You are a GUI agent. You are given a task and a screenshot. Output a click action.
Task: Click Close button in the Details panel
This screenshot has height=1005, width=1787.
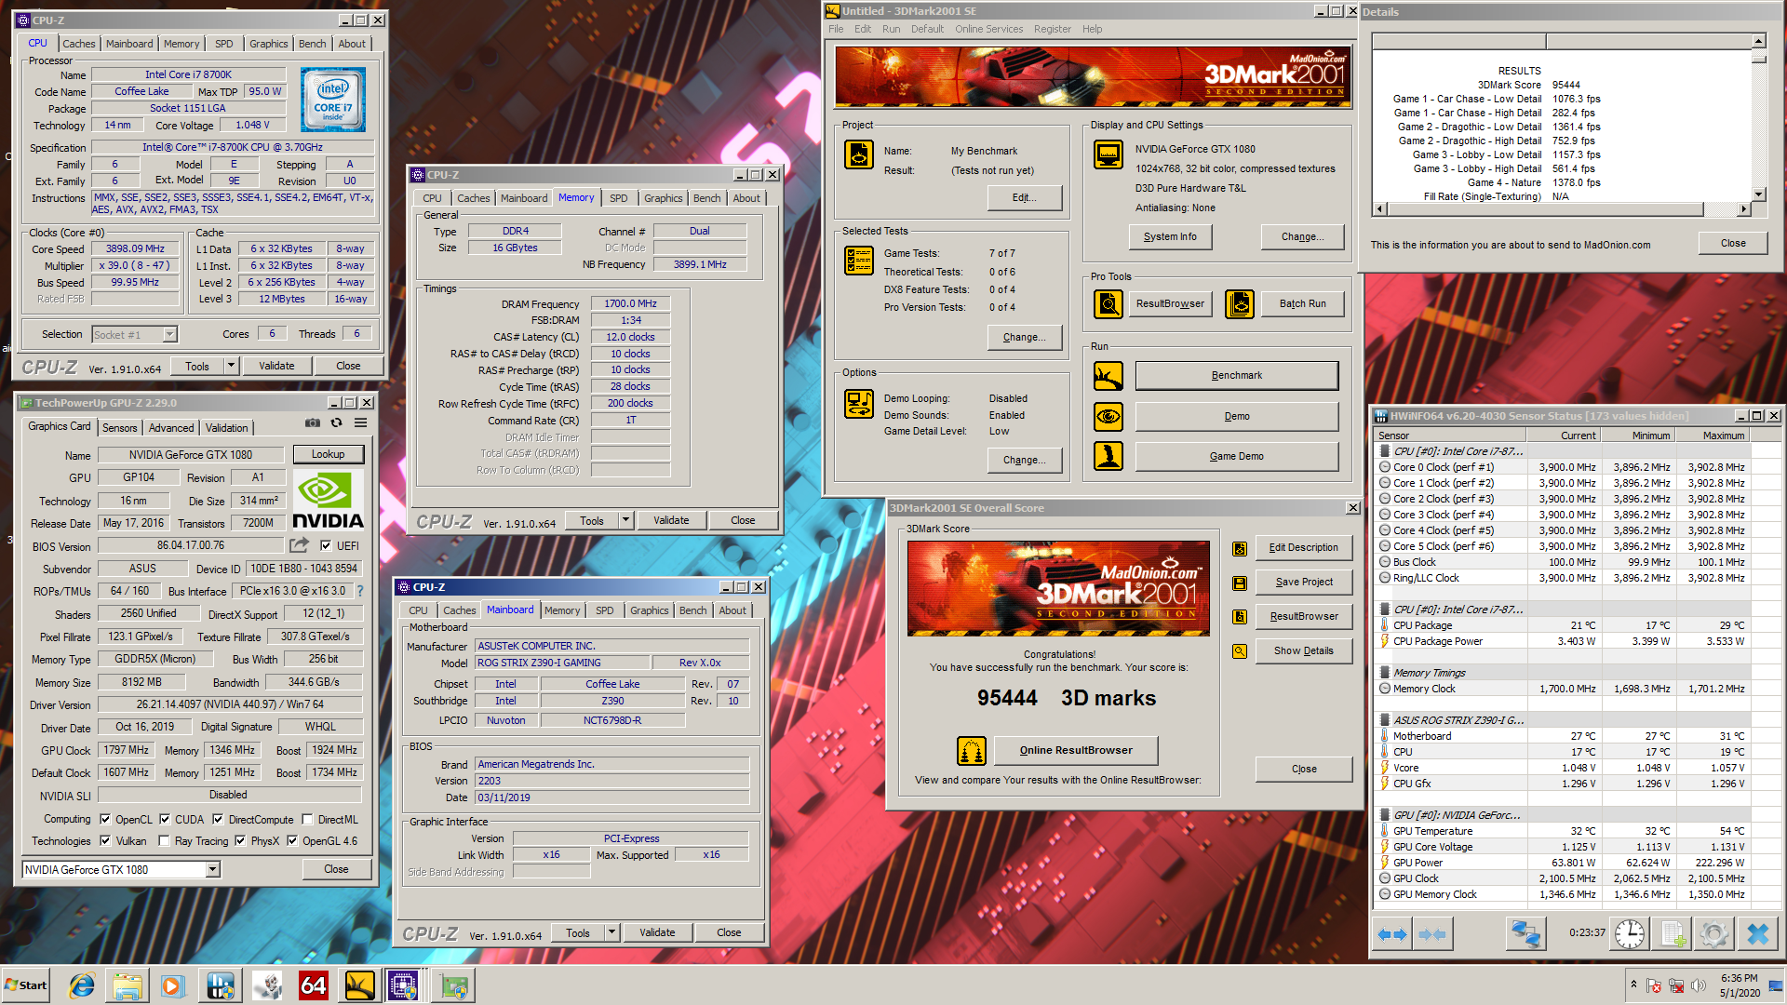(1733, 243)
